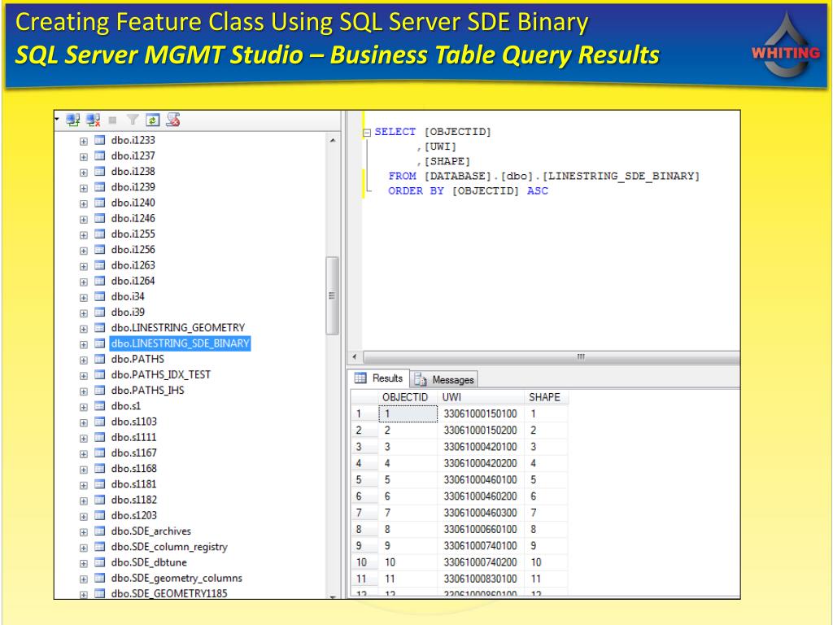
Task: Open the Object Explorer toolbar dropdown arrow
Action: (x=57, y=119)
